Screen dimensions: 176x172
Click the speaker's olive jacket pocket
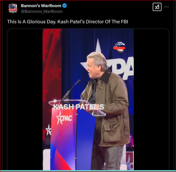(x=110, y=133)
